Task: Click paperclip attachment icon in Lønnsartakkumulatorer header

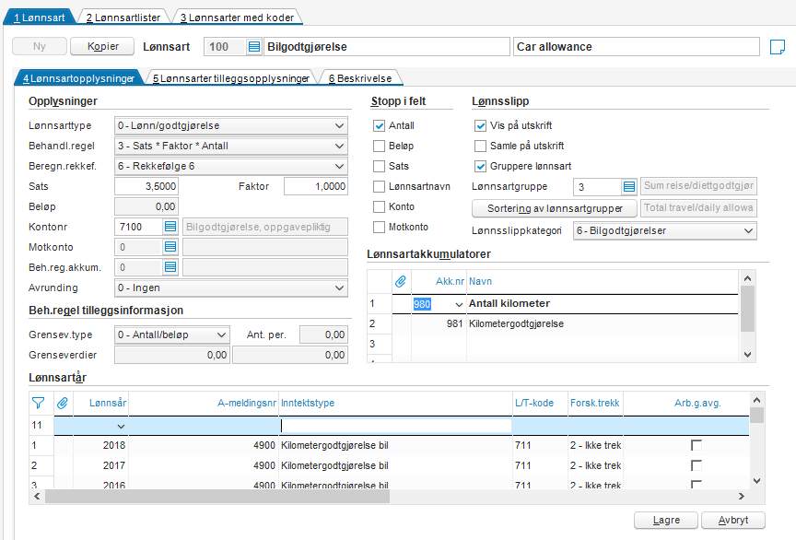Action: [x=401, y=280]
